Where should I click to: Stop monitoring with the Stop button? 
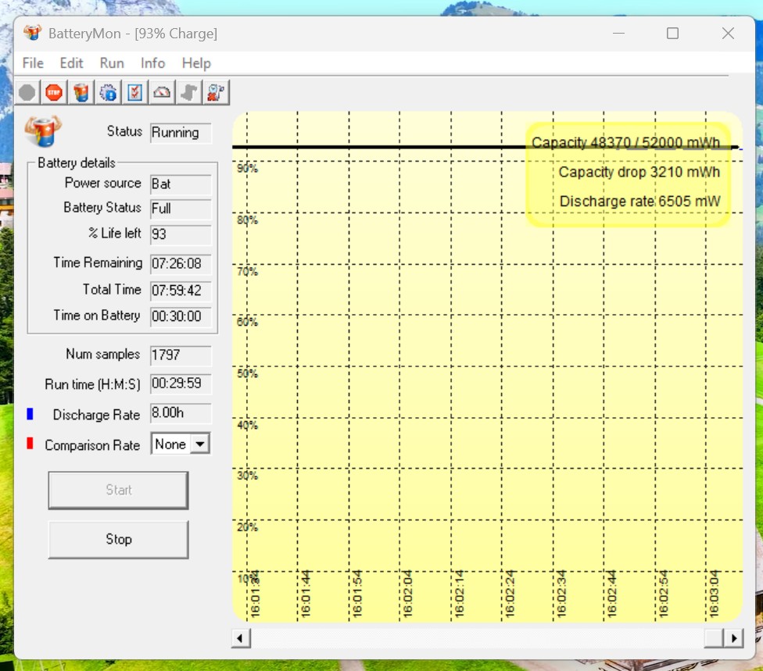118,539
